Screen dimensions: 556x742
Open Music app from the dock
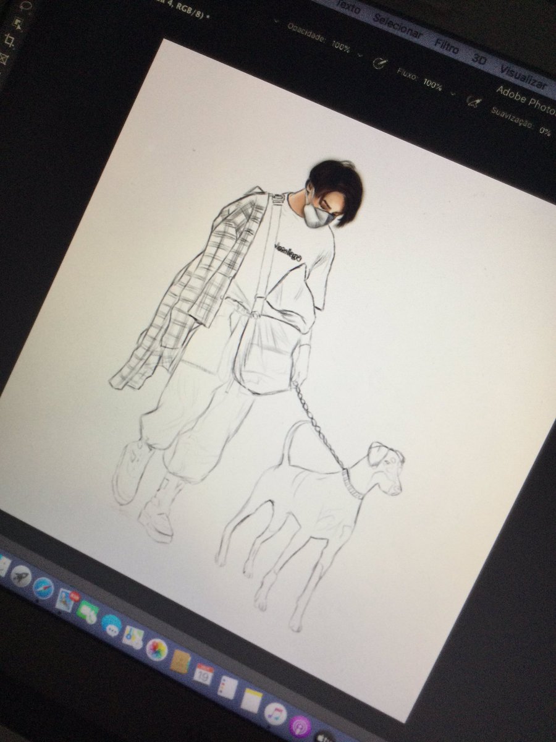coord(276,713)
